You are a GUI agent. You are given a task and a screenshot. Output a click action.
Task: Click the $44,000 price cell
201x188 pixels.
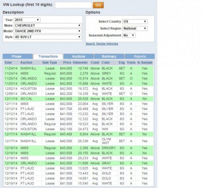tap(66, 68)
